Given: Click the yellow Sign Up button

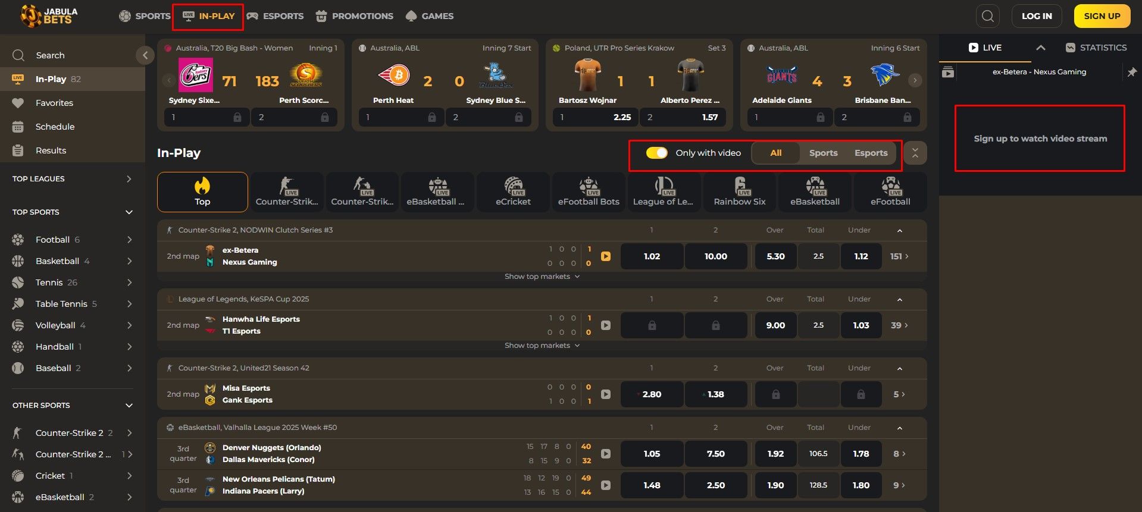Looking at the screenshot, I should click(1102, 16).
